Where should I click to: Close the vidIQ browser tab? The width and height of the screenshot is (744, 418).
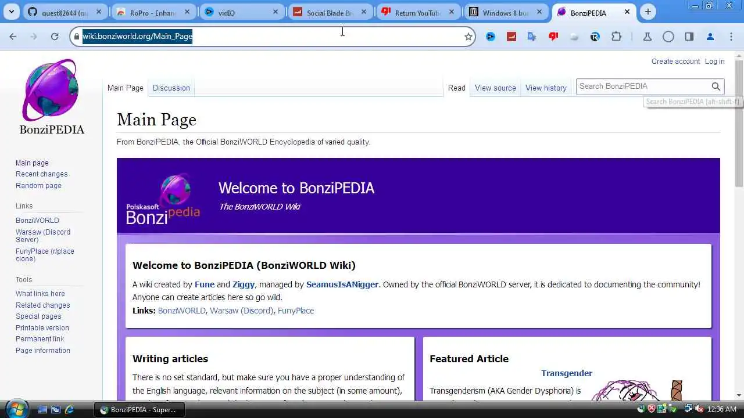pyautogui.click(x=276, y=12)
